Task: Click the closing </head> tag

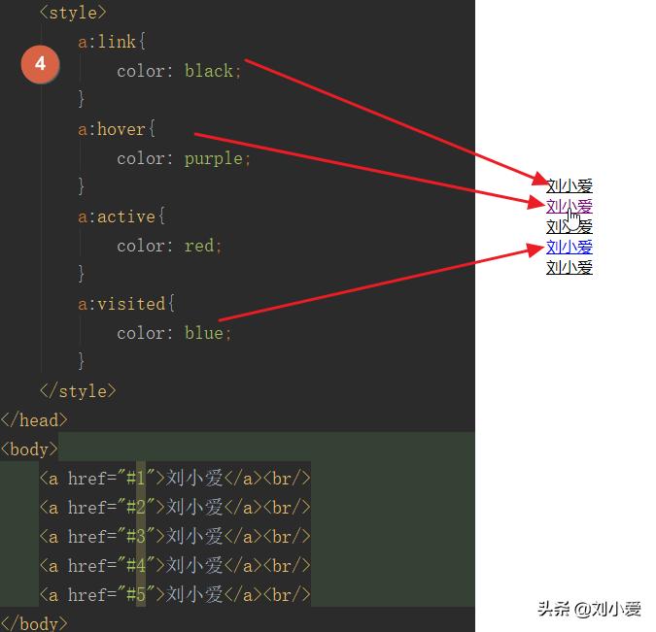Action: click(x=34, y=420)
